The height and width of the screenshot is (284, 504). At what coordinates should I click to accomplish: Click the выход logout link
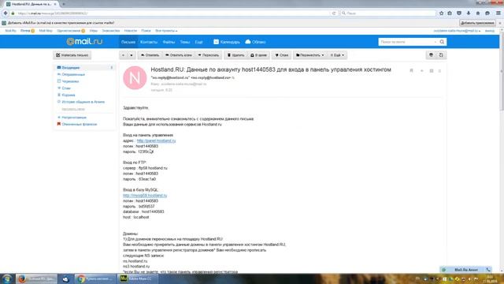tap(490, 31)
